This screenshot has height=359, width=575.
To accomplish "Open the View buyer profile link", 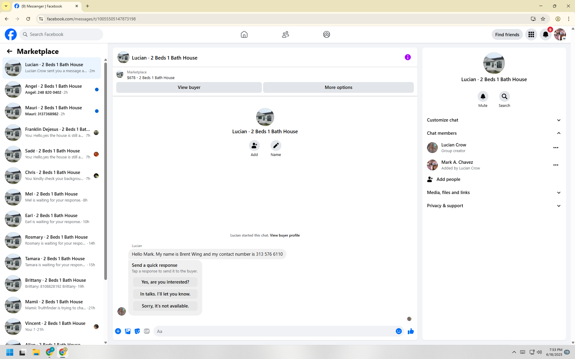I will point(285,235).
